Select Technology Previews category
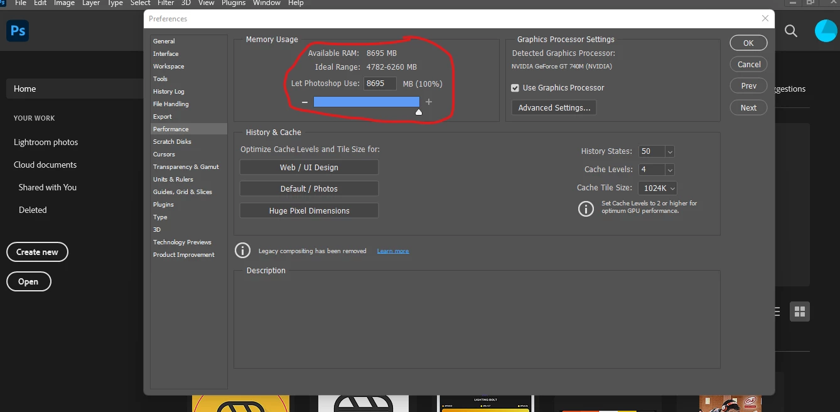The height and width of the screenshot is (412, 840). 189,242
